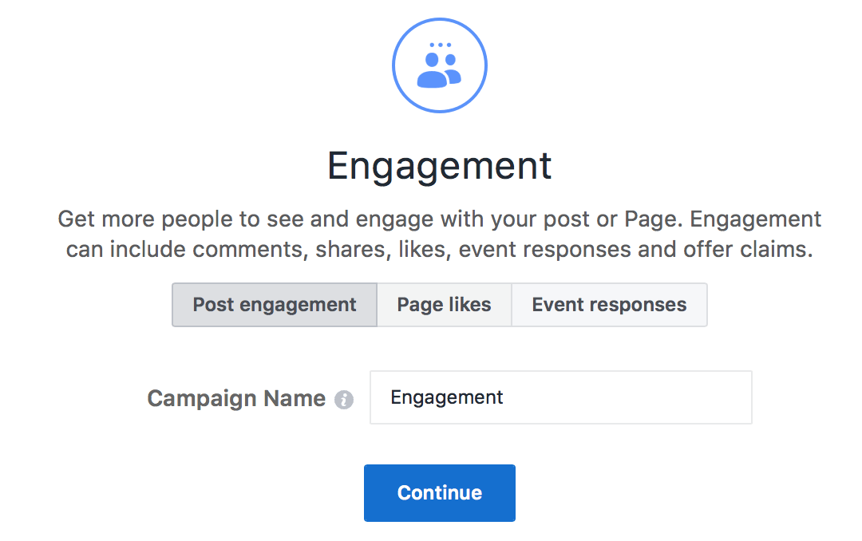Click the word Engagement inside the name field
The width and height of the screenshot is (862, 541).
(x=446, y=397)
